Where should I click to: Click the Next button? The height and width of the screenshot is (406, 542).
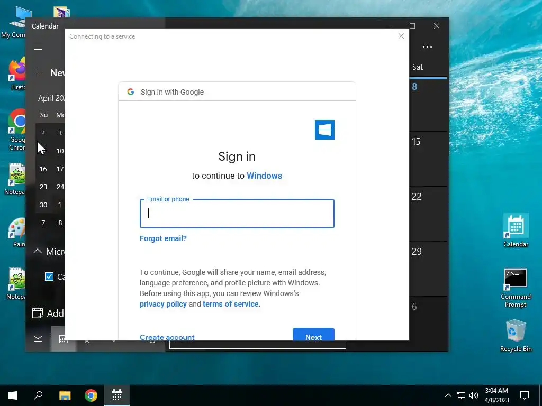(313, 335)
